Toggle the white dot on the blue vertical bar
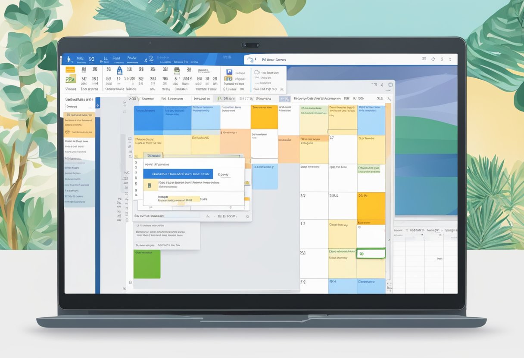Screen dimensions: 524x358 (97, 105)
